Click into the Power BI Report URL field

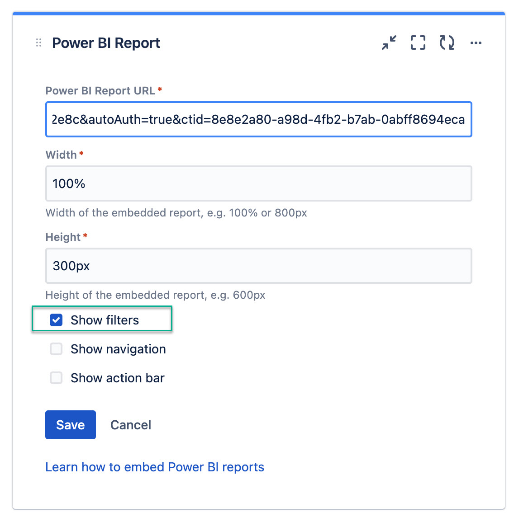(258, 119)
